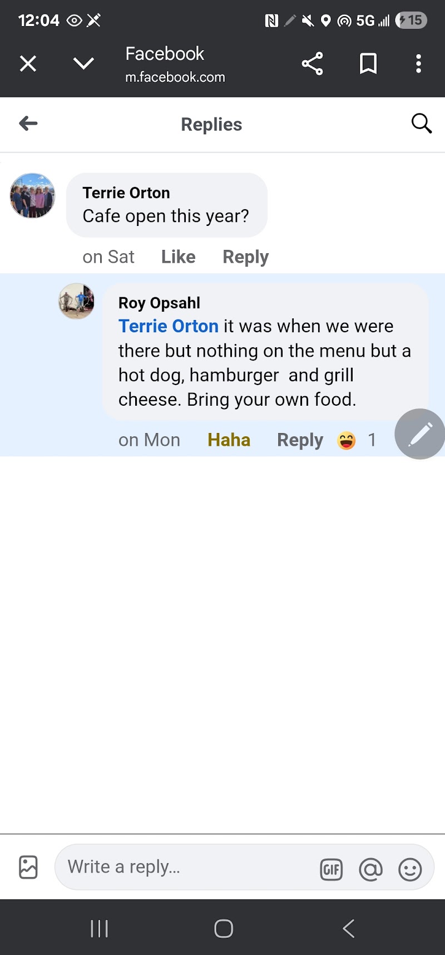445x955 pixels.
Task: Open the GIF picker
Action: pos(332,869)
